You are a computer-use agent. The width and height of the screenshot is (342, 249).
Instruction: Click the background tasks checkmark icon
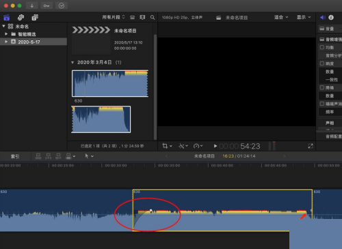click(62, 5)
